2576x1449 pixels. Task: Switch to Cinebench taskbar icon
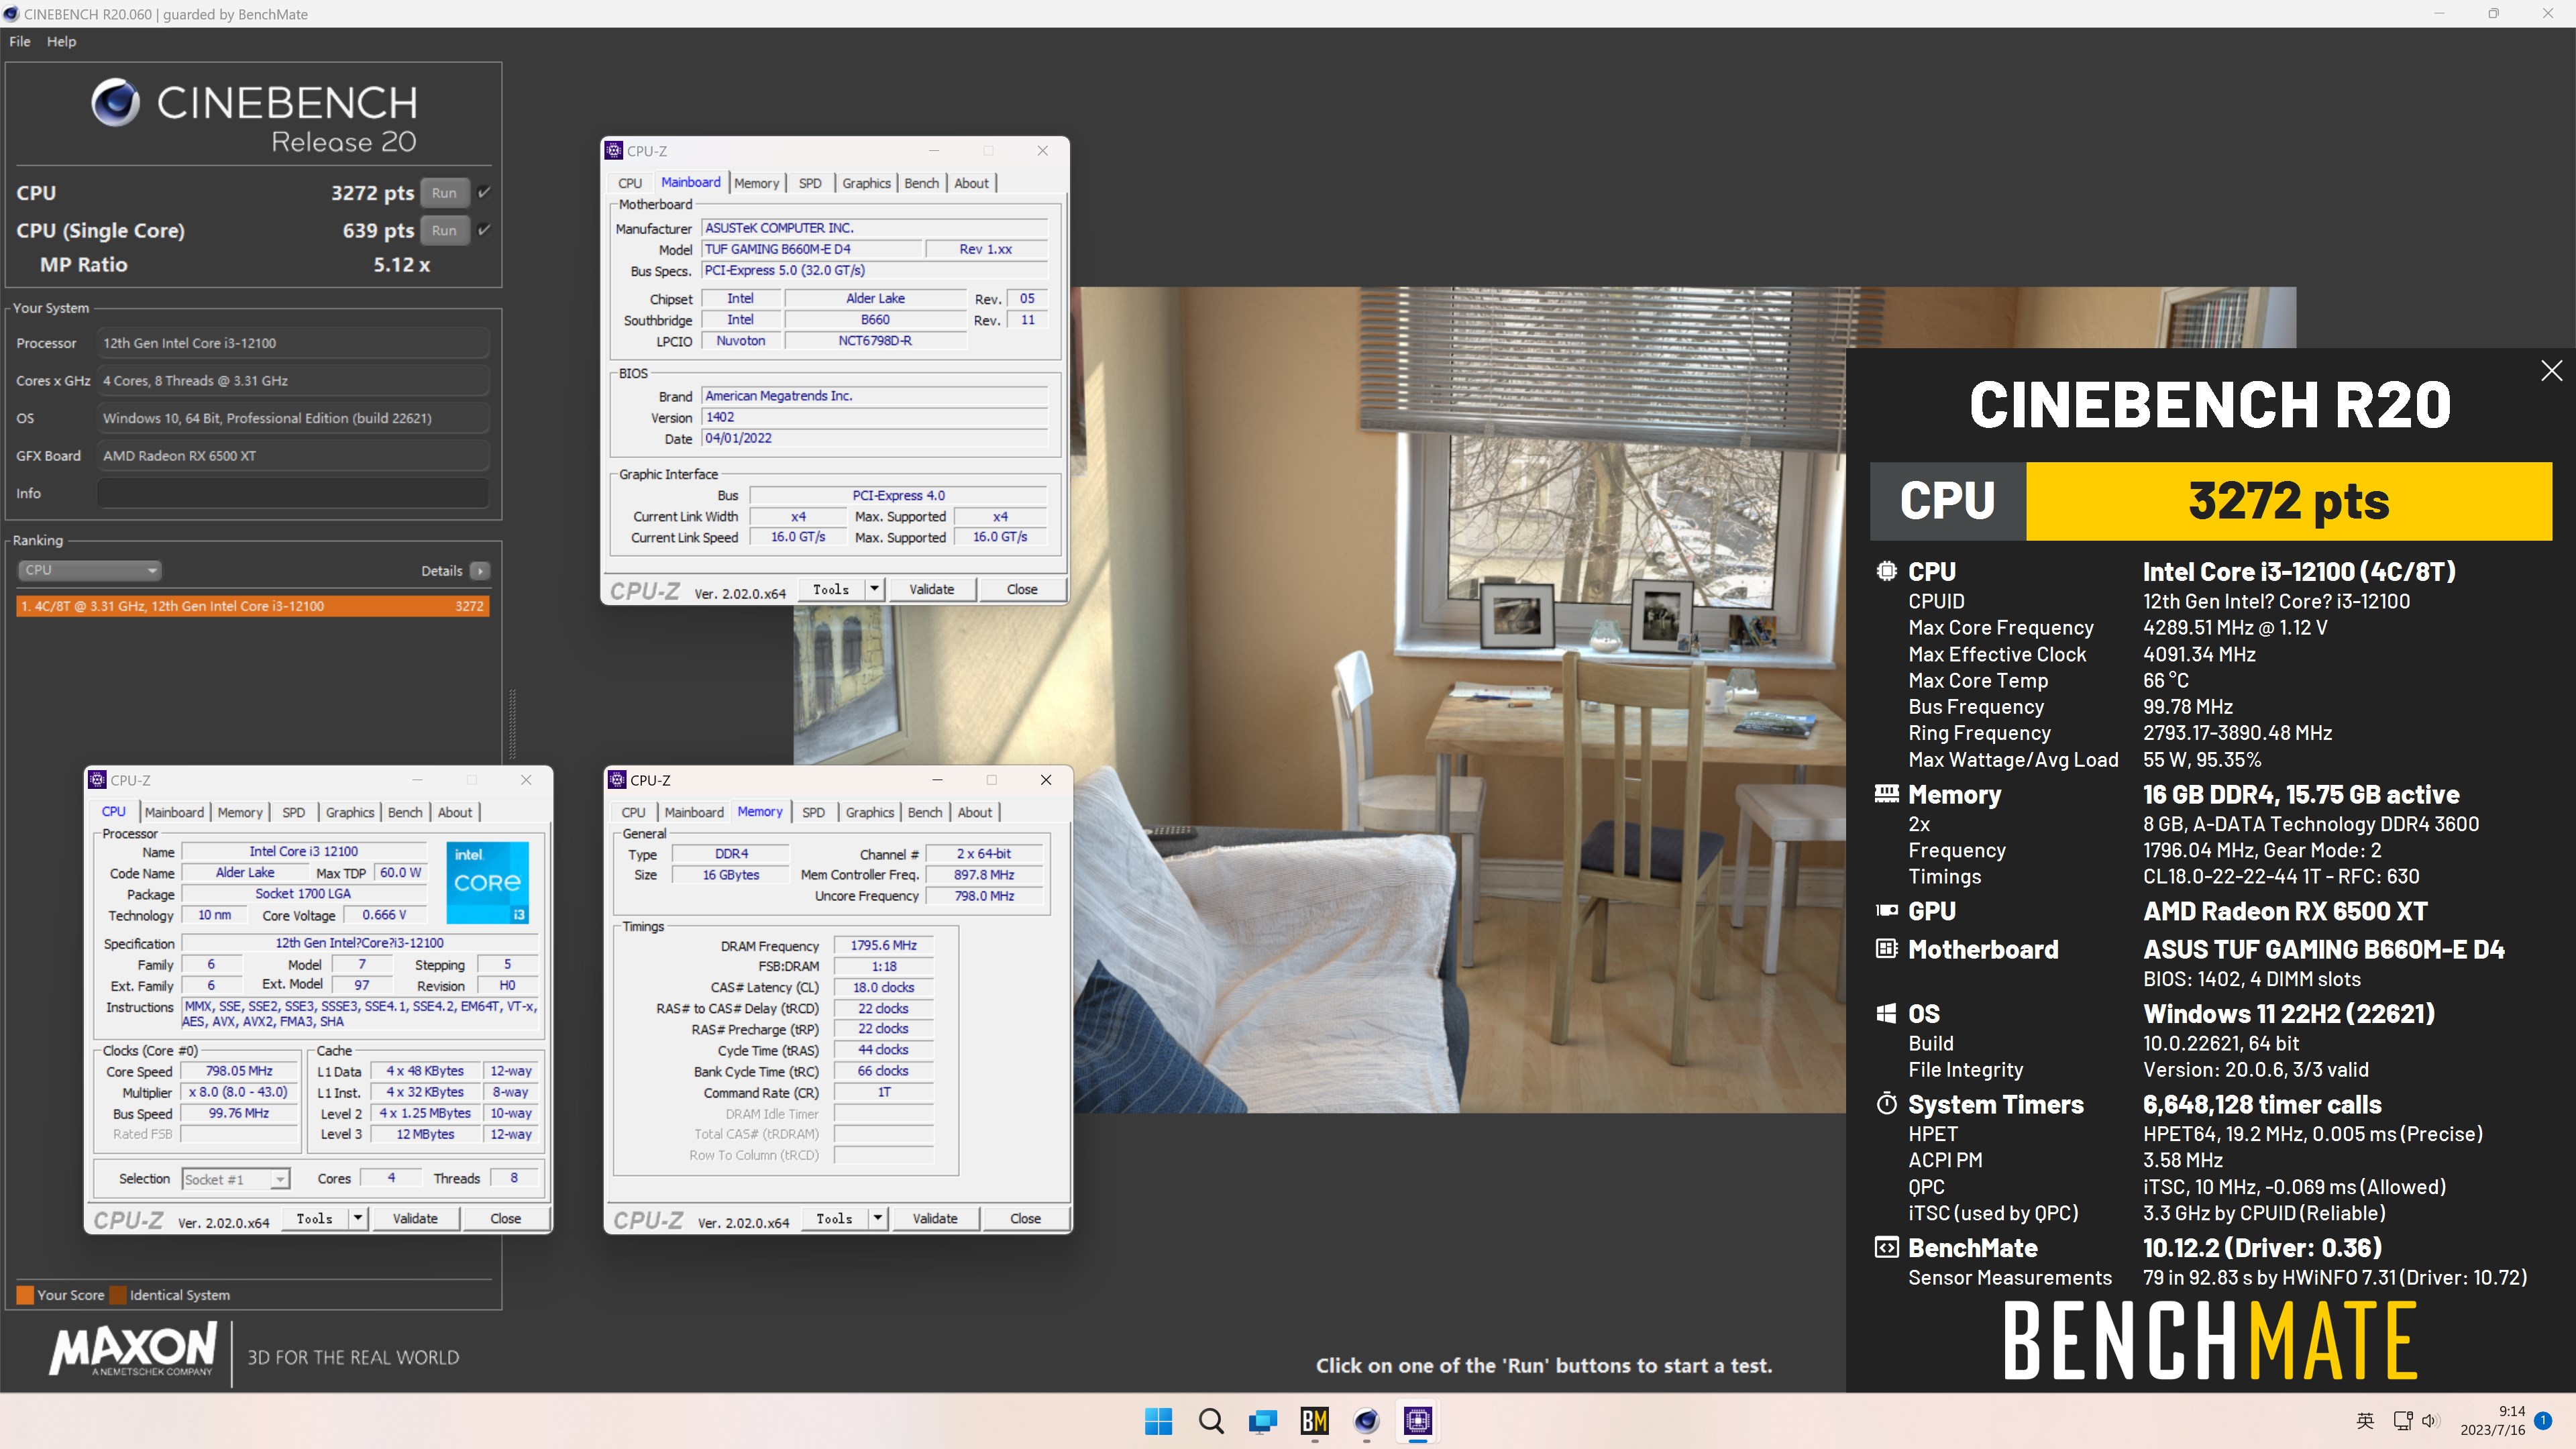(1367, 1421)
